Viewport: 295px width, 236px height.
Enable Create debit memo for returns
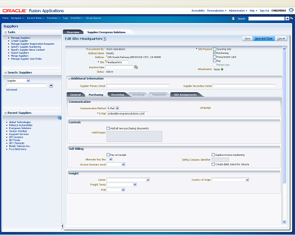pos(213,164)
